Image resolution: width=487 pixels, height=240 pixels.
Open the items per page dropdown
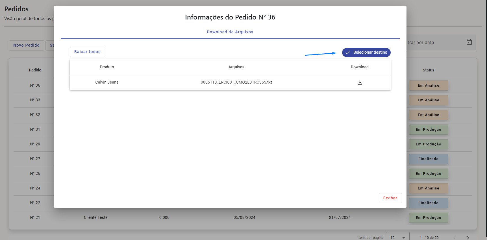pos(397,237)
